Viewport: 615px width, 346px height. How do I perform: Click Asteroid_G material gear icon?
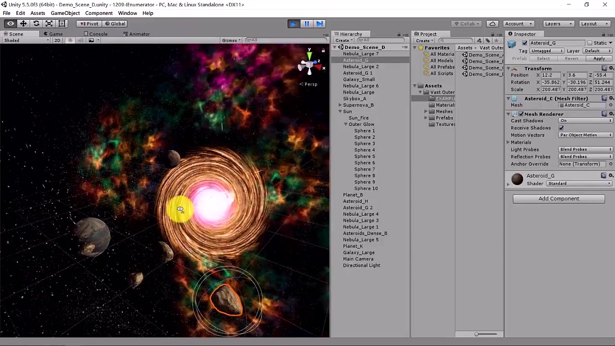pos(611,176)
